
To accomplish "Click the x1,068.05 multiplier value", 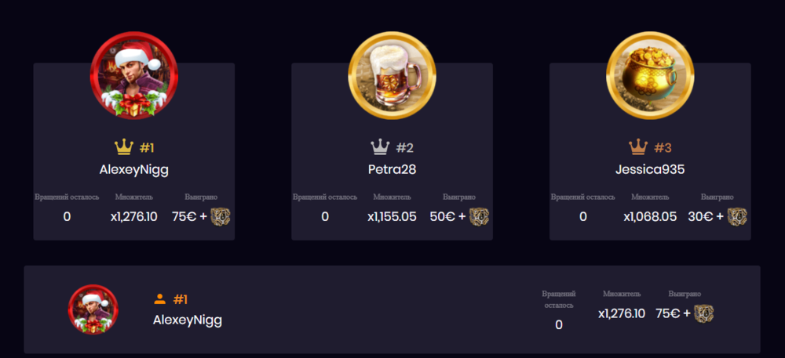I will coord(650,217).
